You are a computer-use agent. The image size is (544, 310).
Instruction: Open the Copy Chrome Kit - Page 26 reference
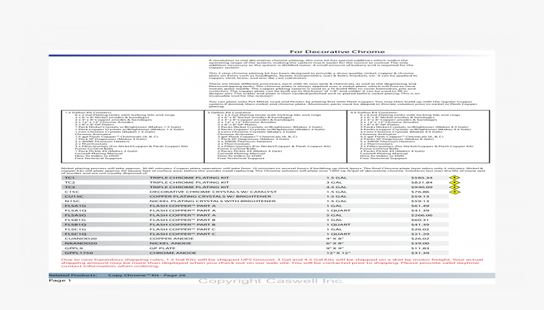tap(147, 275)
